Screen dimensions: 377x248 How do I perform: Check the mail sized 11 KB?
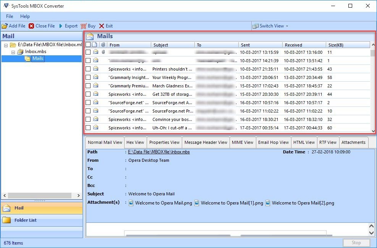88,52
